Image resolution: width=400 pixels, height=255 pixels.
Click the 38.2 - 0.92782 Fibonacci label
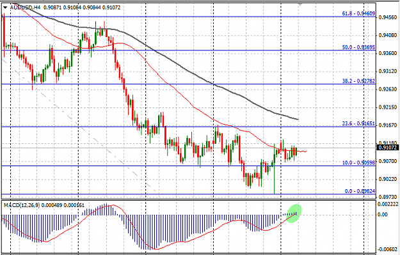click(358, 81)
